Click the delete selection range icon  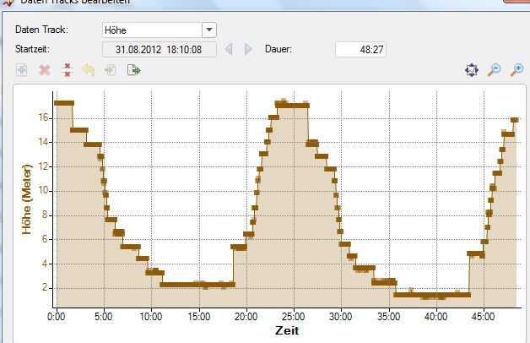tap(68, 70)
